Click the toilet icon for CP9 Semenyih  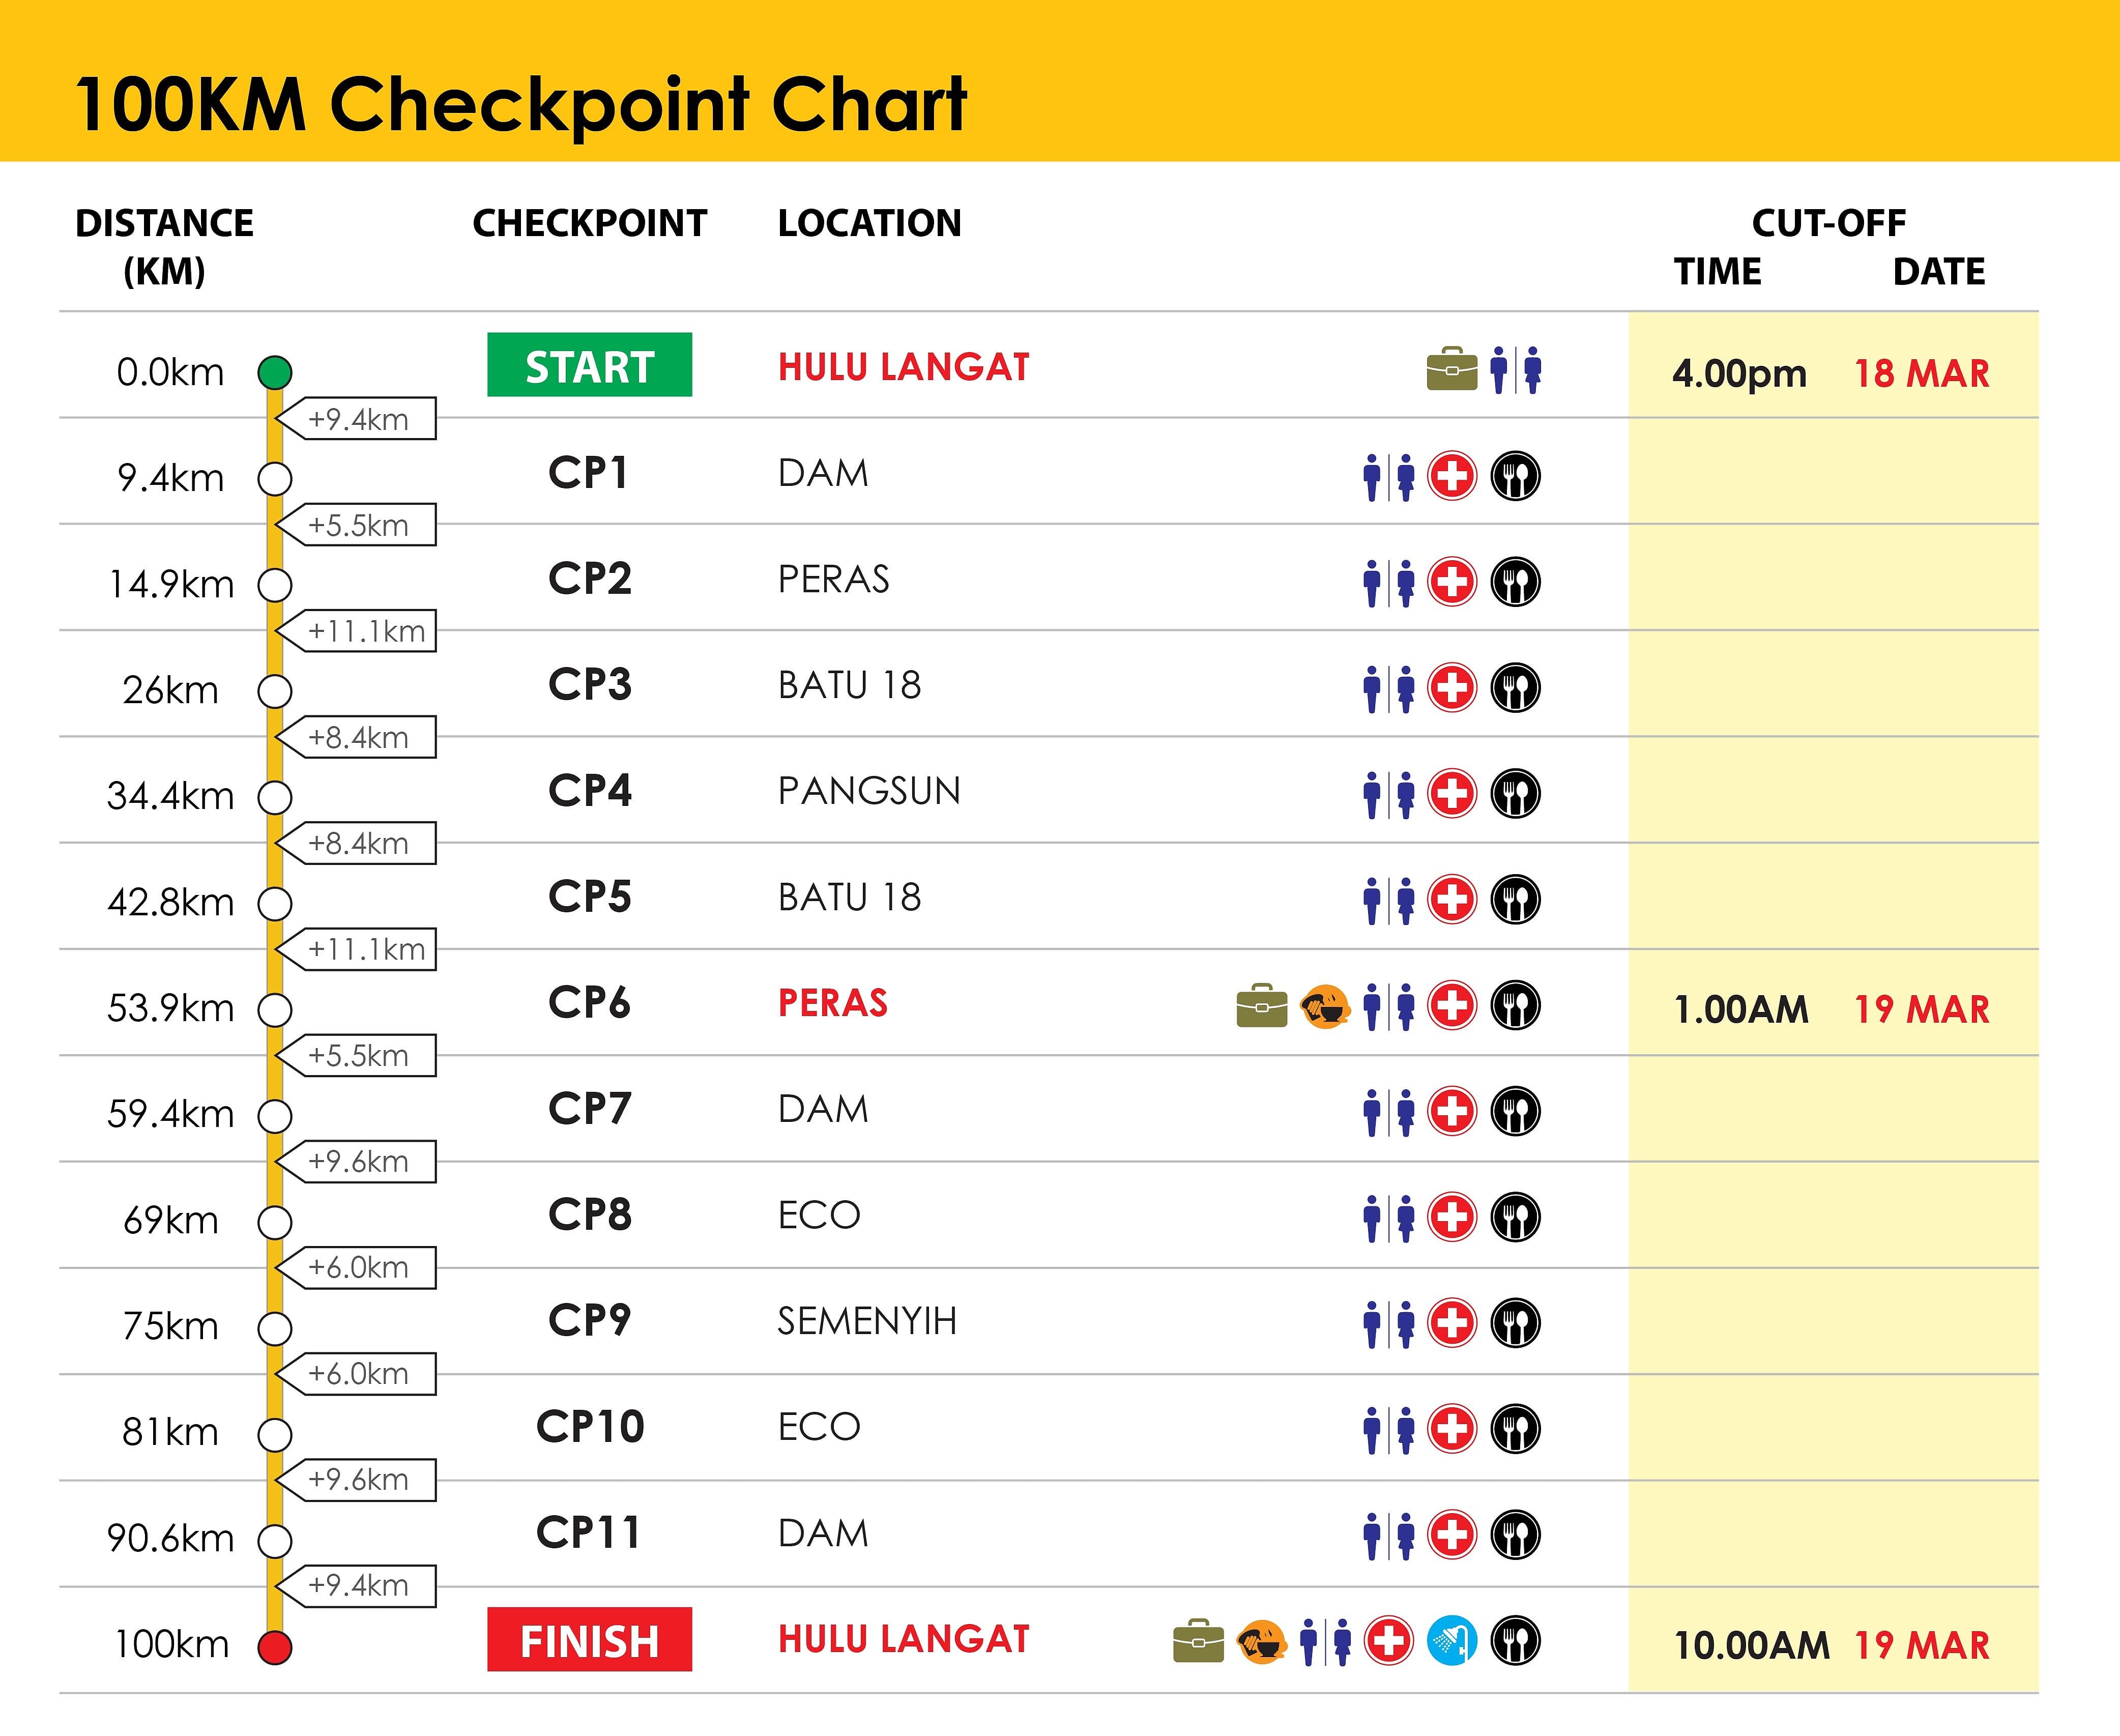tap(1388, 1324)
